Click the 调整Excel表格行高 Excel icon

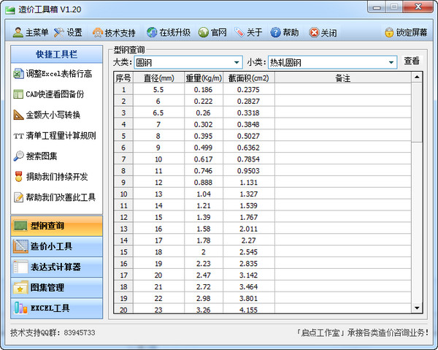tap(18, 74)
